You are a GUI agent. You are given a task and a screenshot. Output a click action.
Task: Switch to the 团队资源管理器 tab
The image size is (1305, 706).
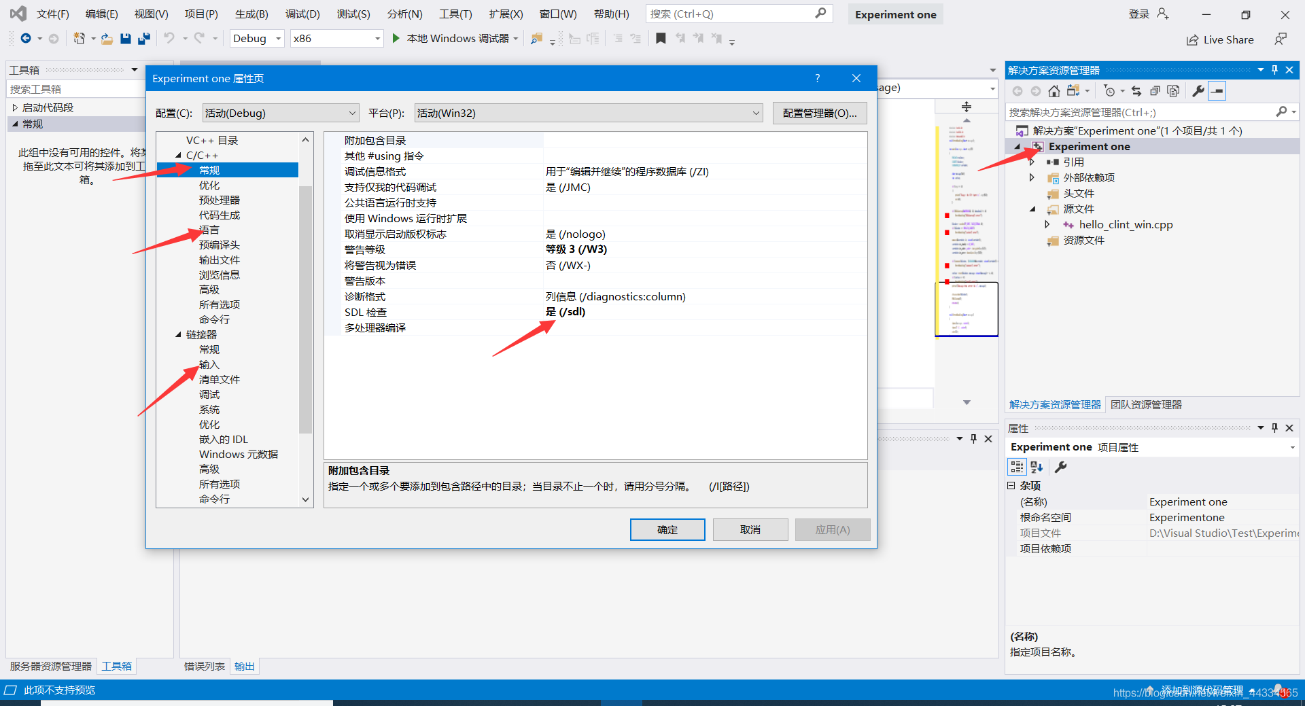pyautogui.click(x=1146, y=404)
